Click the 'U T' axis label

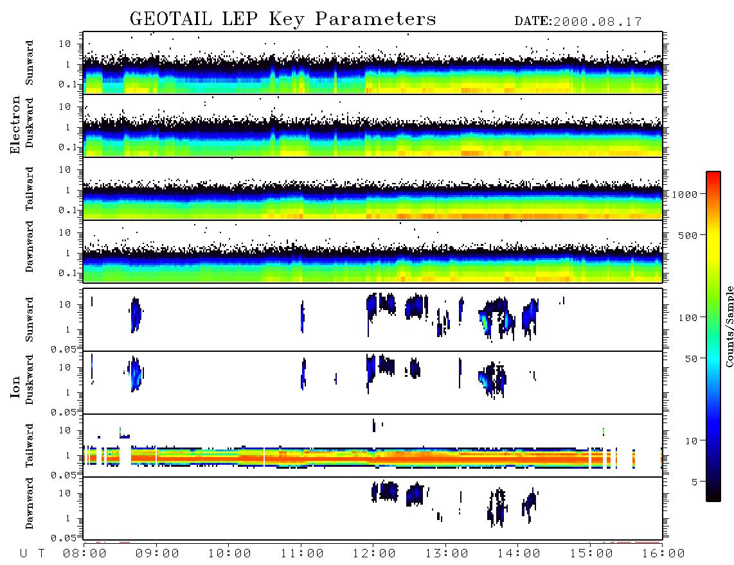point(32,553)
